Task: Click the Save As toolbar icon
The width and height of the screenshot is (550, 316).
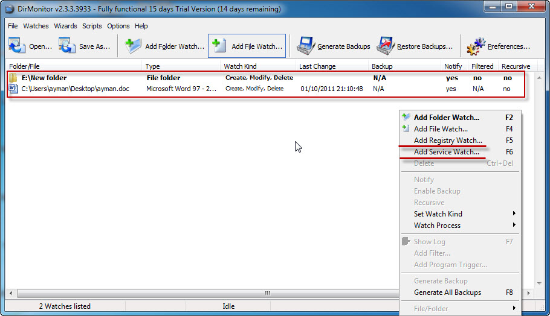Action: [67, 46]
